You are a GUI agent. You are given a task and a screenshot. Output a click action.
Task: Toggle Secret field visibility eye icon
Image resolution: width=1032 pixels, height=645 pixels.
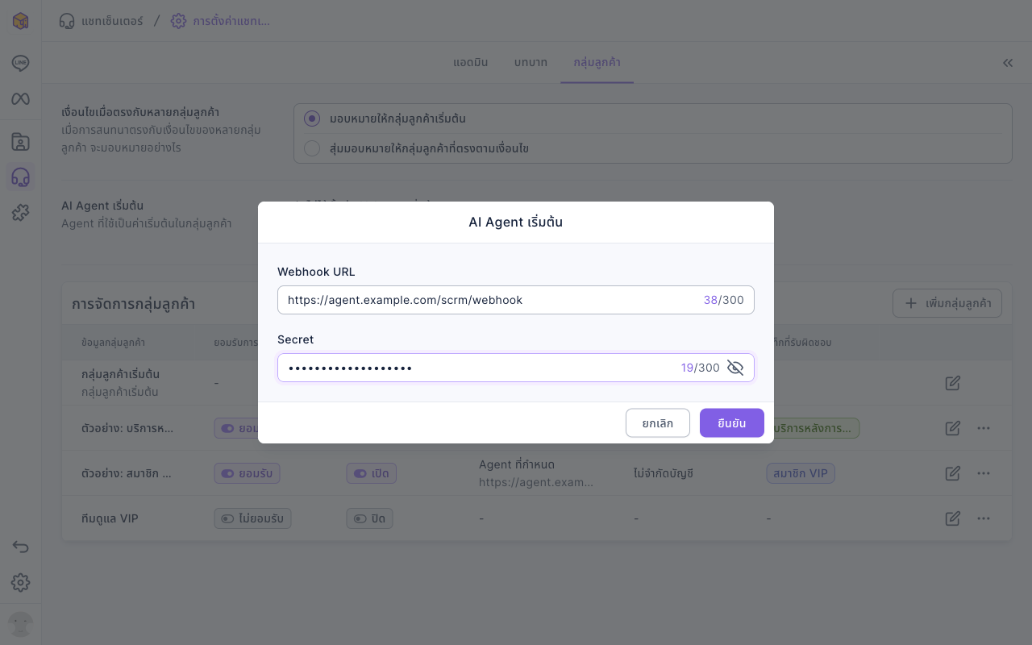(734, 368)
